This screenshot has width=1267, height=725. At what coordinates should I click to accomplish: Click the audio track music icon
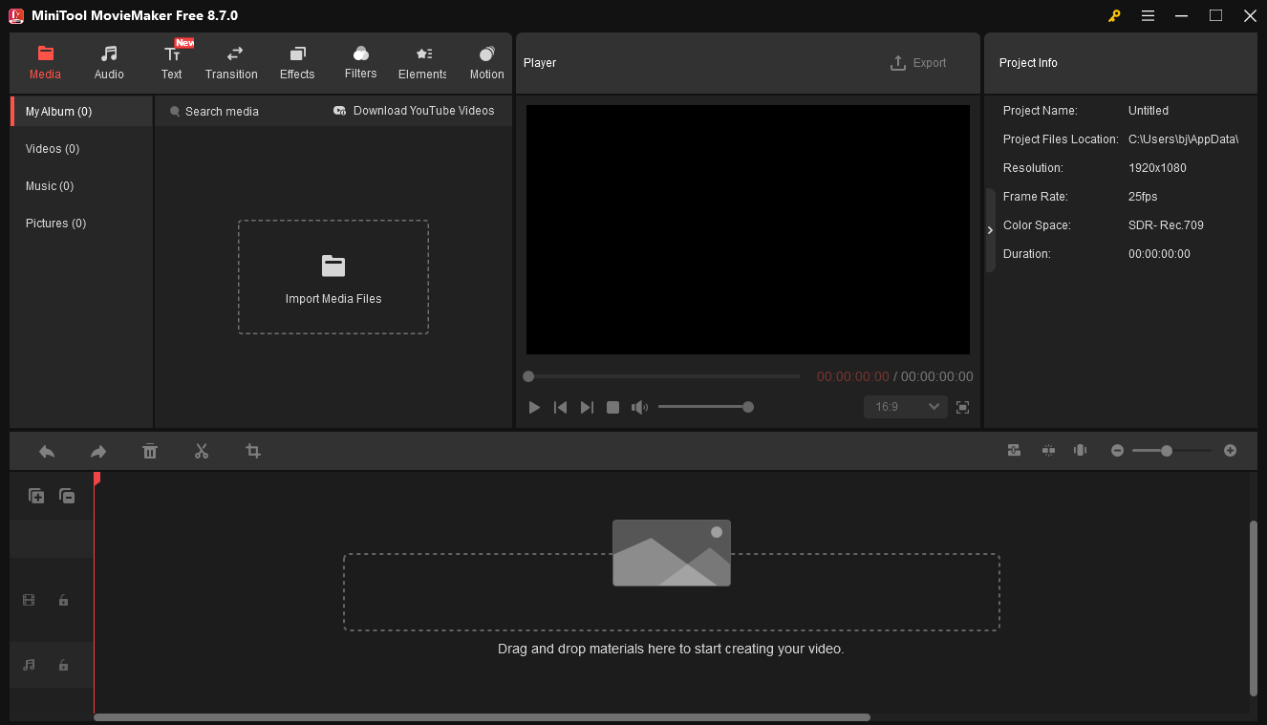point(29,665)
